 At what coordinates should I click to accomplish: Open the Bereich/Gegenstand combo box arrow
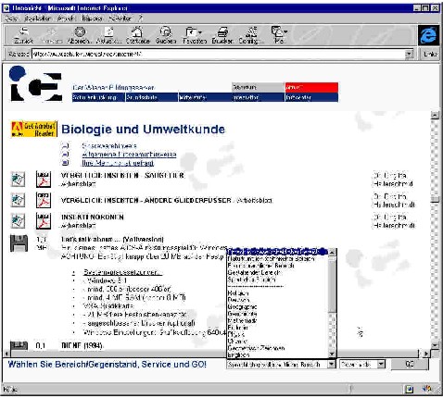point(331,365)
